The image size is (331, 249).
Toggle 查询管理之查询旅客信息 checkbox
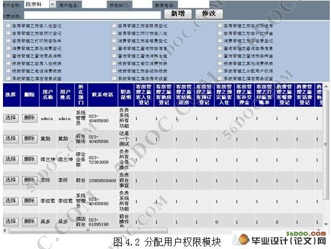114,48
